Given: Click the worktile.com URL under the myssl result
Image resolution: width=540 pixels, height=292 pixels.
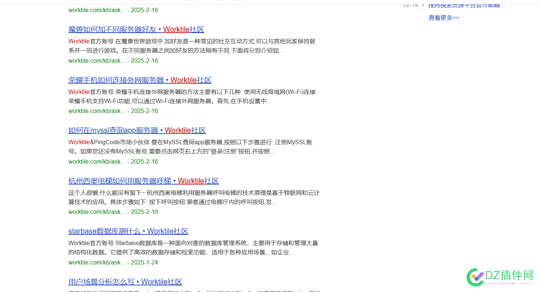Looking at the screenshot, I should click(x=97, y=161).
